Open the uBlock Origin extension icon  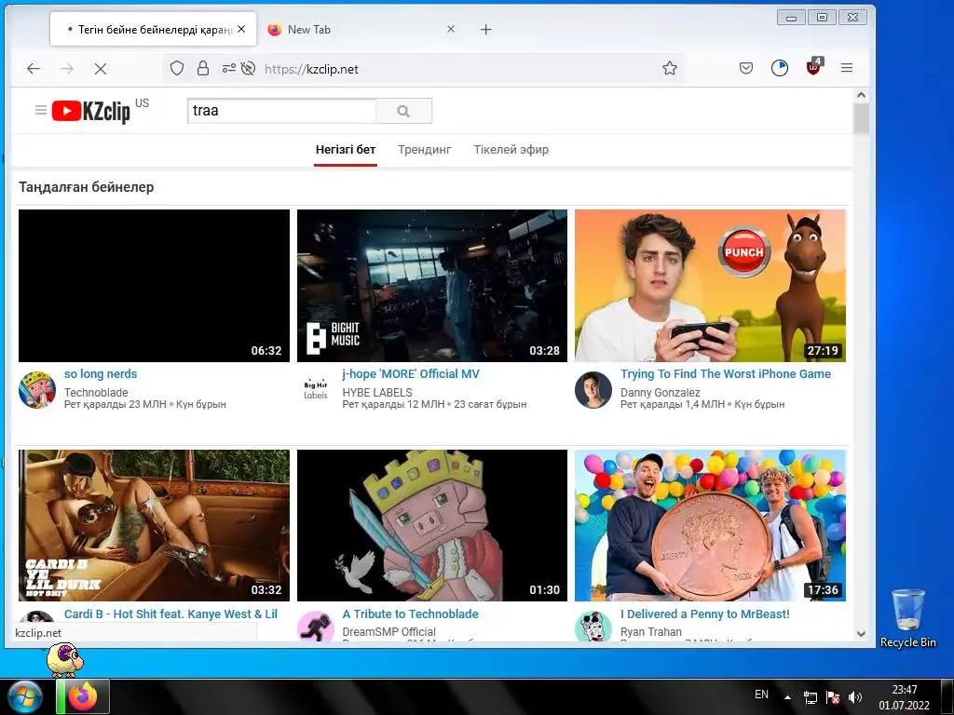tap(813, 66)
